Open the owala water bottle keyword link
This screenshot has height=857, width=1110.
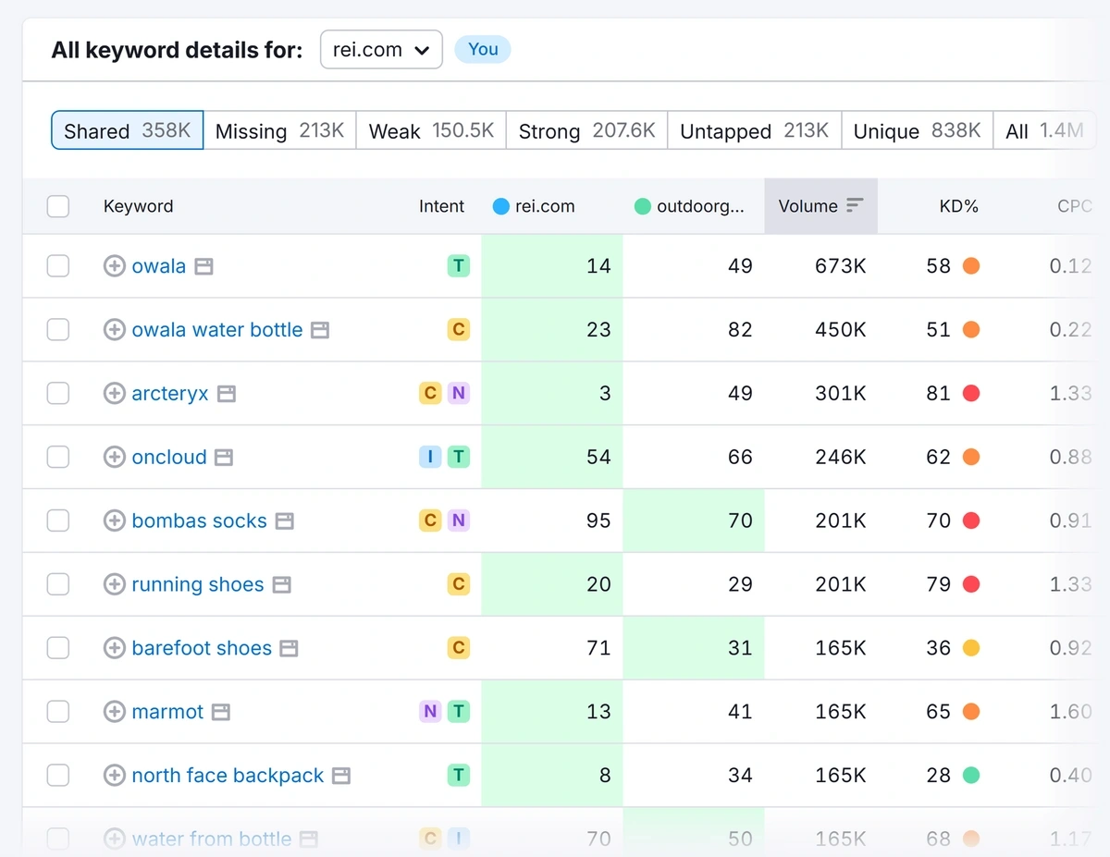[x=217, y=330]
